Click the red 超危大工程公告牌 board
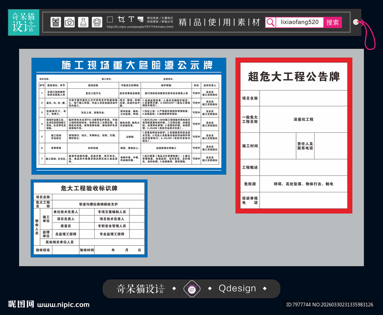The image size is (383, 315). point(294,135)
